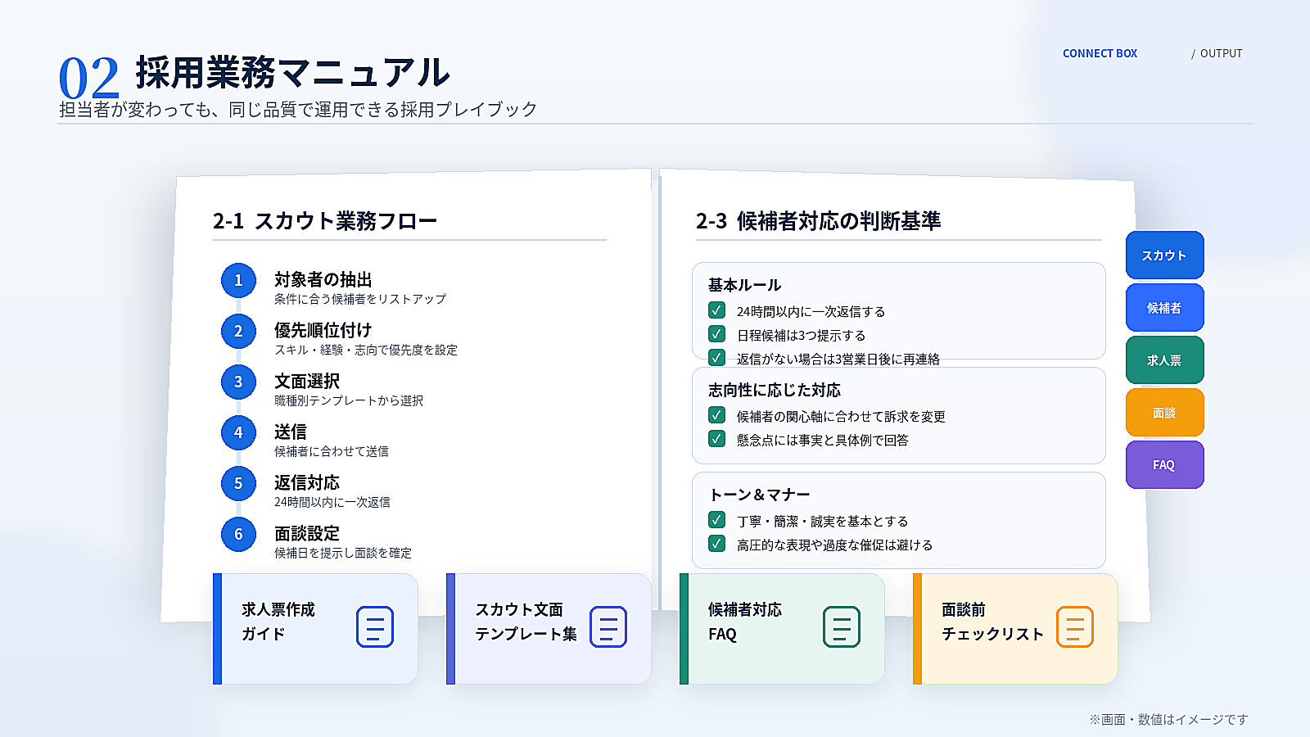Open the スカウト文面テンプレート集 card
The image size is (1310, 737).
pyautogui.click(x=549, y=629)
